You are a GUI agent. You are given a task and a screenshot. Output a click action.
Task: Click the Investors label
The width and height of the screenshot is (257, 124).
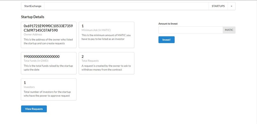point(29,87)
